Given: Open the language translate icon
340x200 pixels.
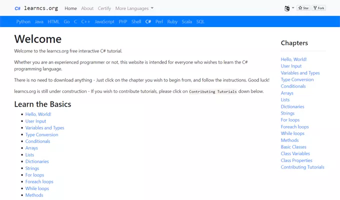Looking at the screenshot, I should [x=287, y=8].
